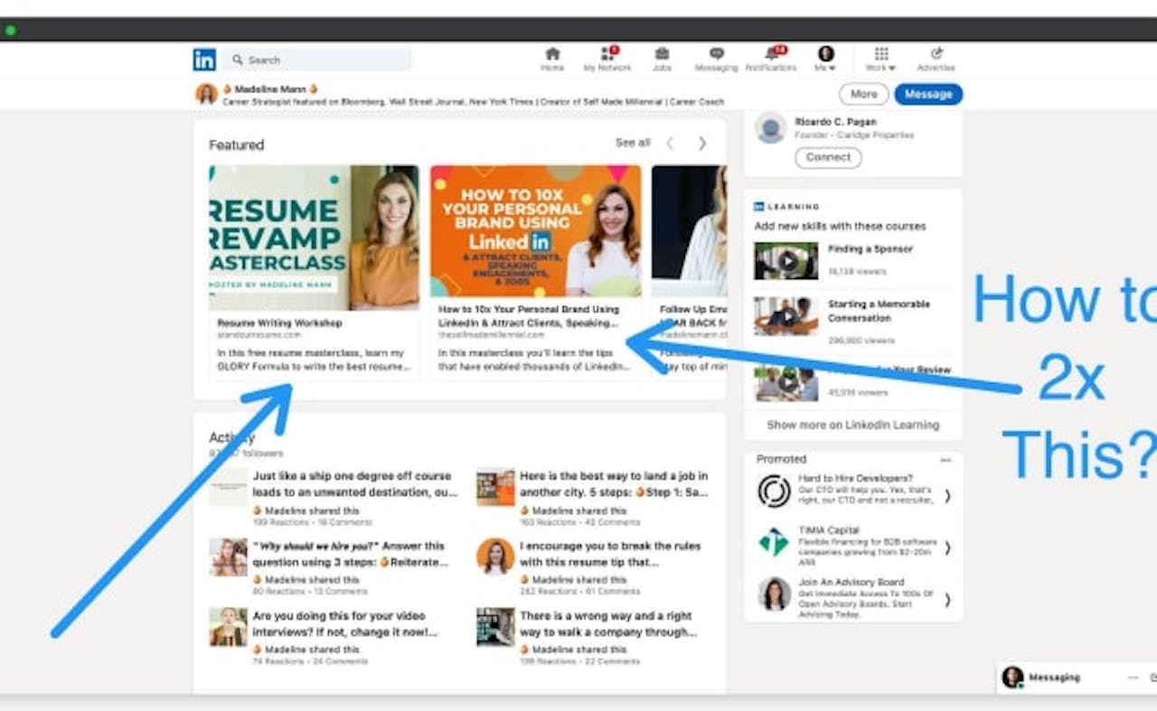Click the Messaging overlay title
The image size is (1157, 711).
pyautogui.click(x=1054, y=678)
